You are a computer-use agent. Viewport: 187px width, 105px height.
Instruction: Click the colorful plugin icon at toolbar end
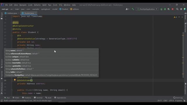click(x=185, y=9)
